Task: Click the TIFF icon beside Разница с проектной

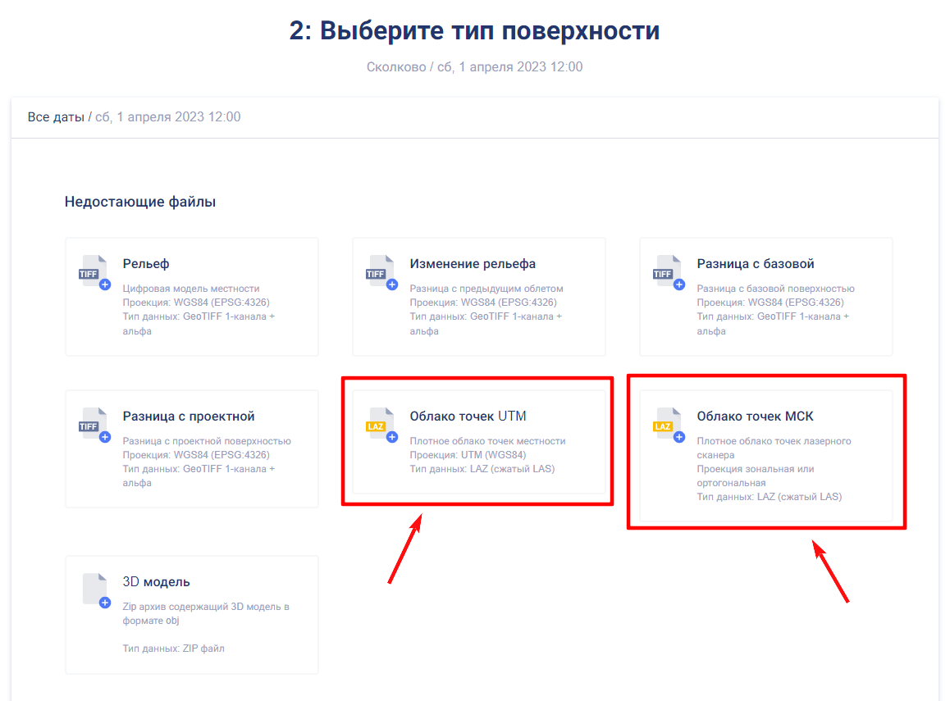Action: tap(94, 425)
